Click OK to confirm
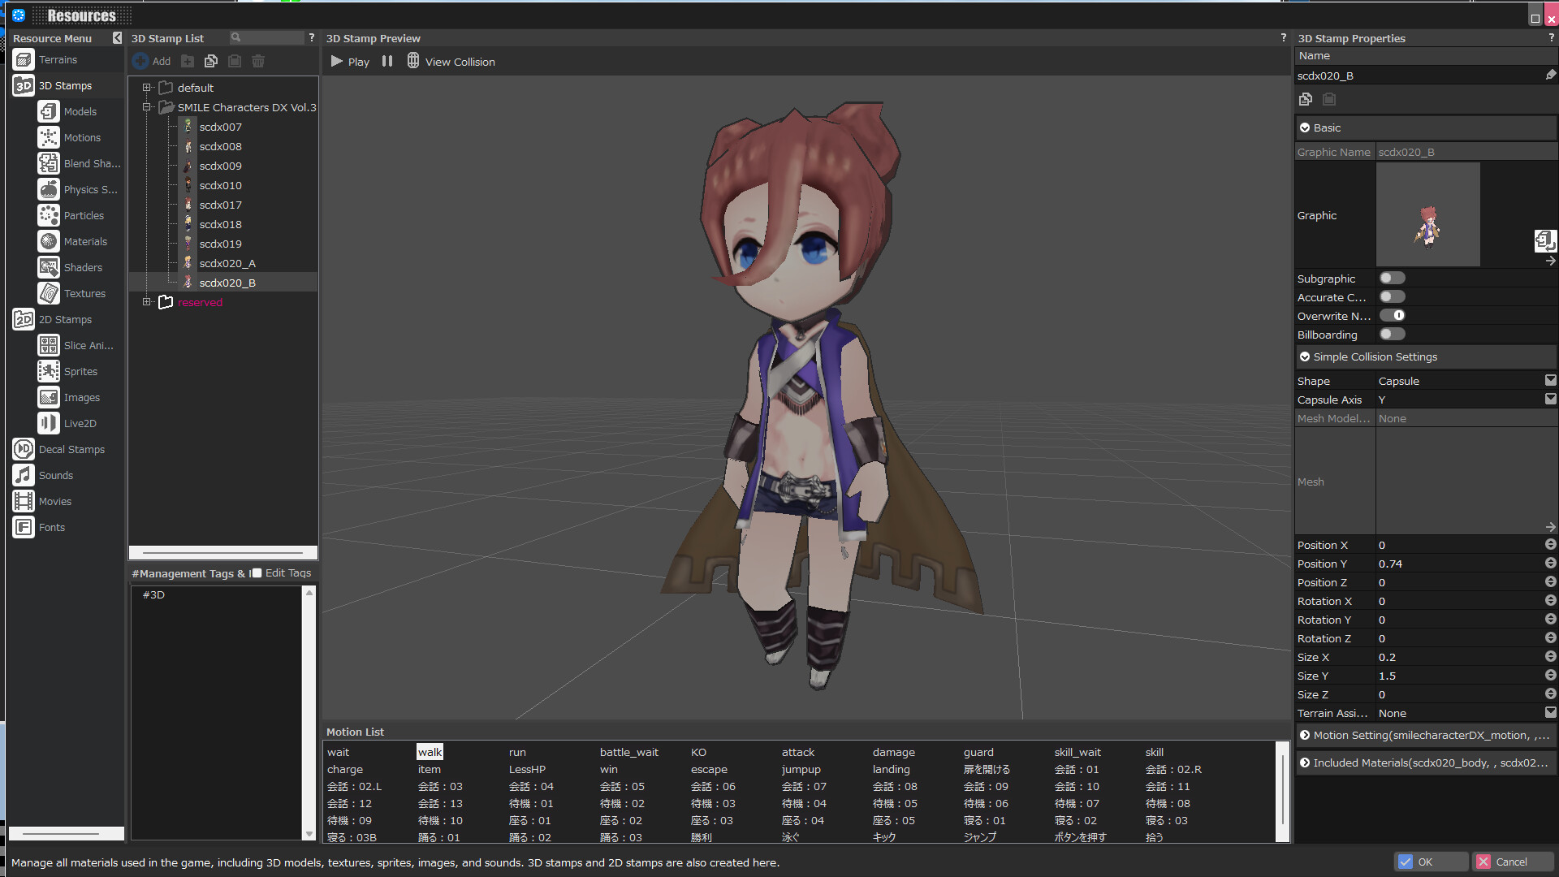The image size is (1559, 877). [x=1431, y=862]
